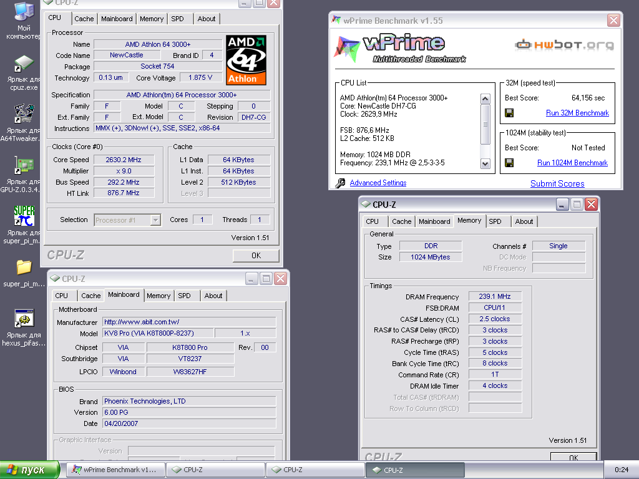Select the active third CPU-Z taskbar button

[415, 470]
